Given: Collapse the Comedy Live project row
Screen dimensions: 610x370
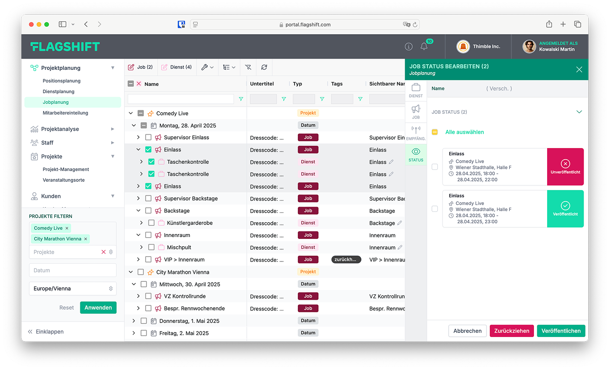Looking at the screenshot, I should 131,113.
